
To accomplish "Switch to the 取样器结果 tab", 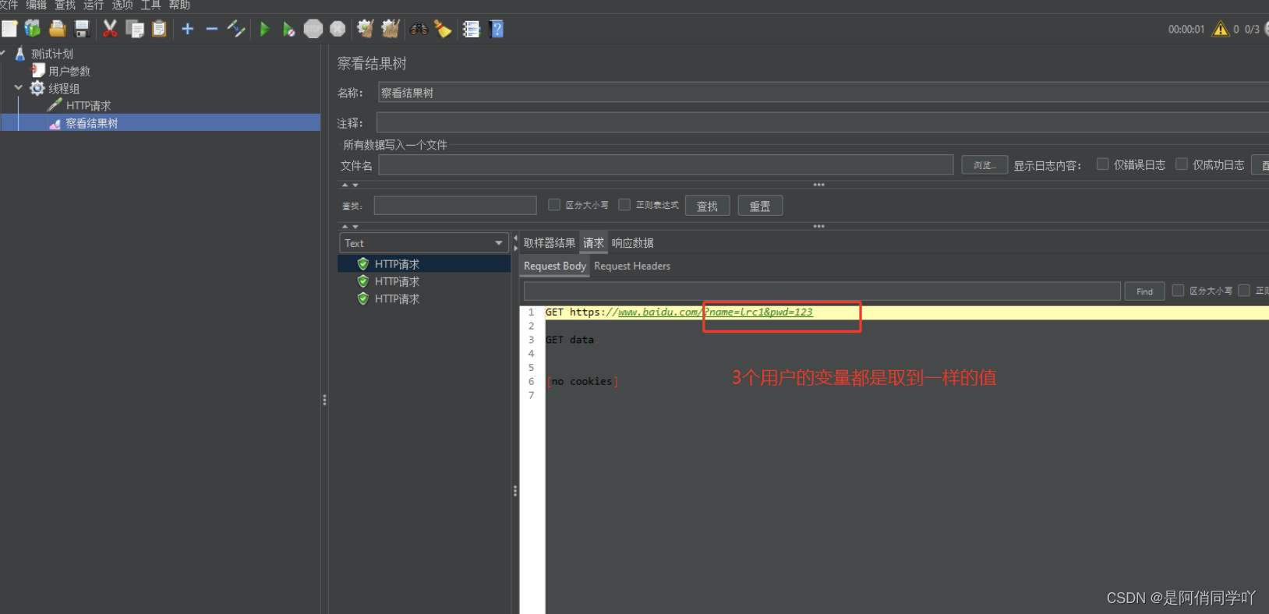I will [x=550, y=243].
